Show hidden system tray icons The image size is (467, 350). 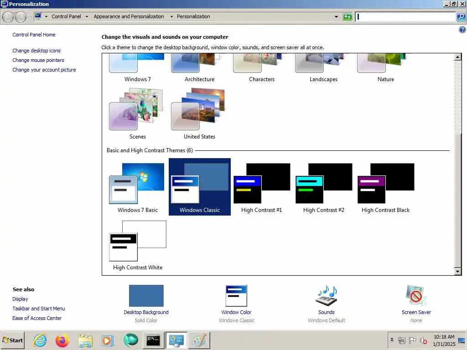pos(392,340)
